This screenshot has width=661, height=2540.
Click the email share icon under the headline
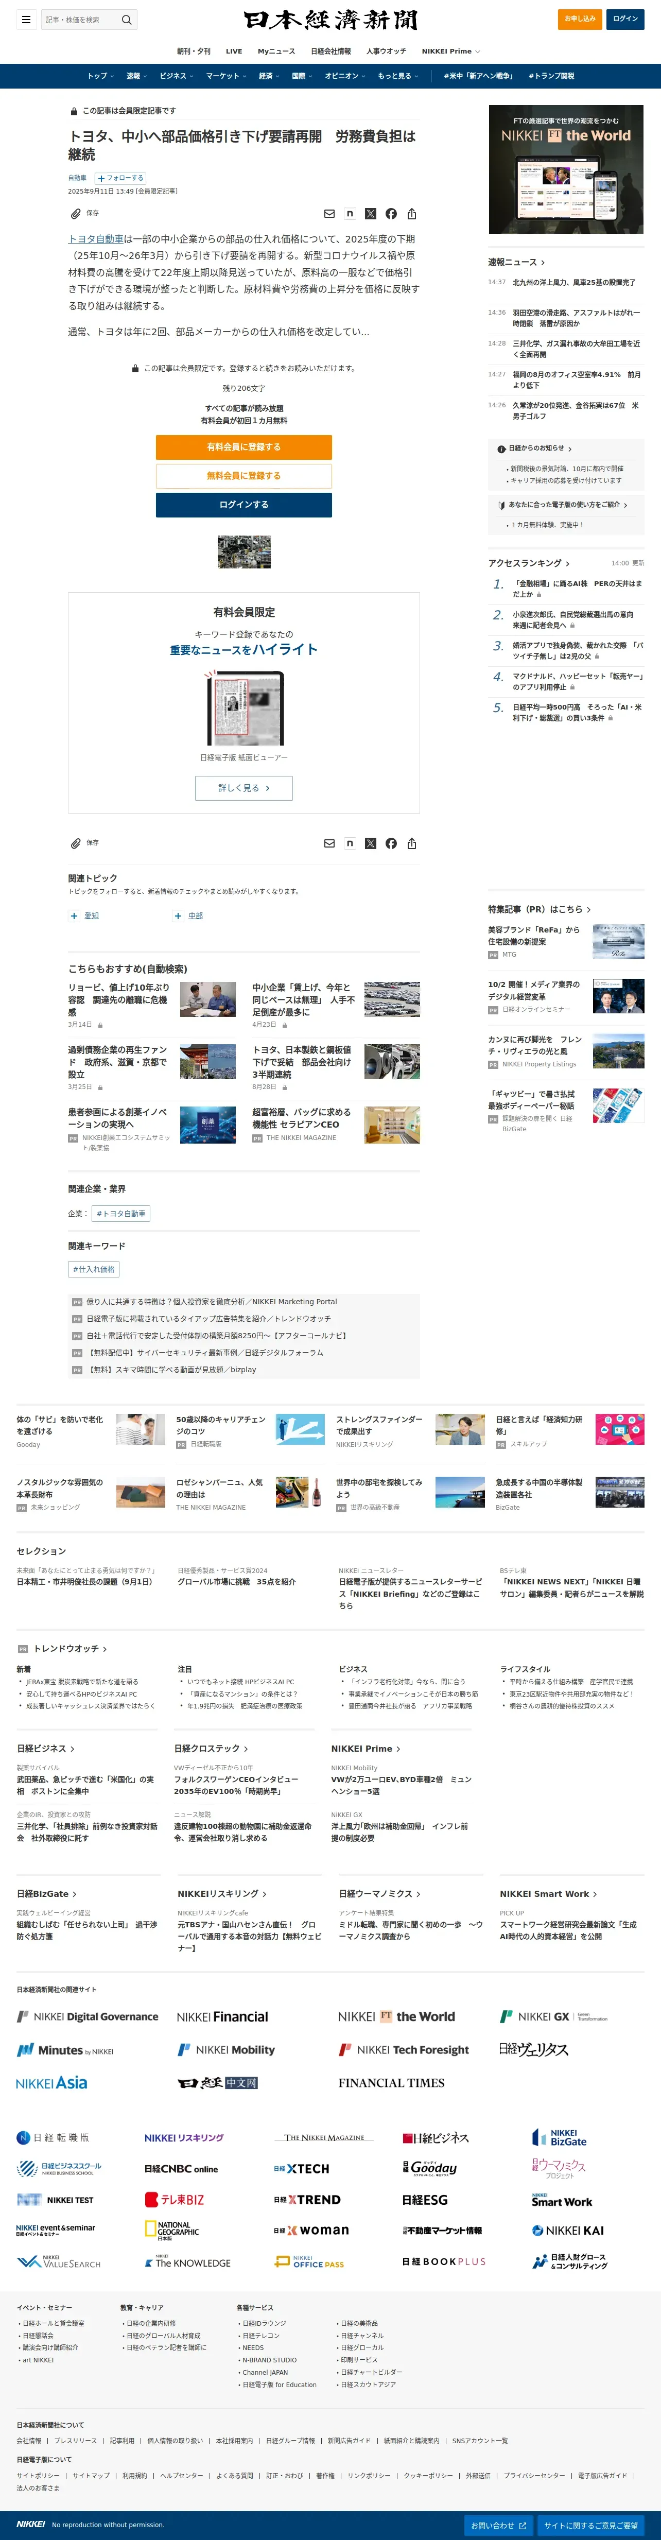[329, 213]
